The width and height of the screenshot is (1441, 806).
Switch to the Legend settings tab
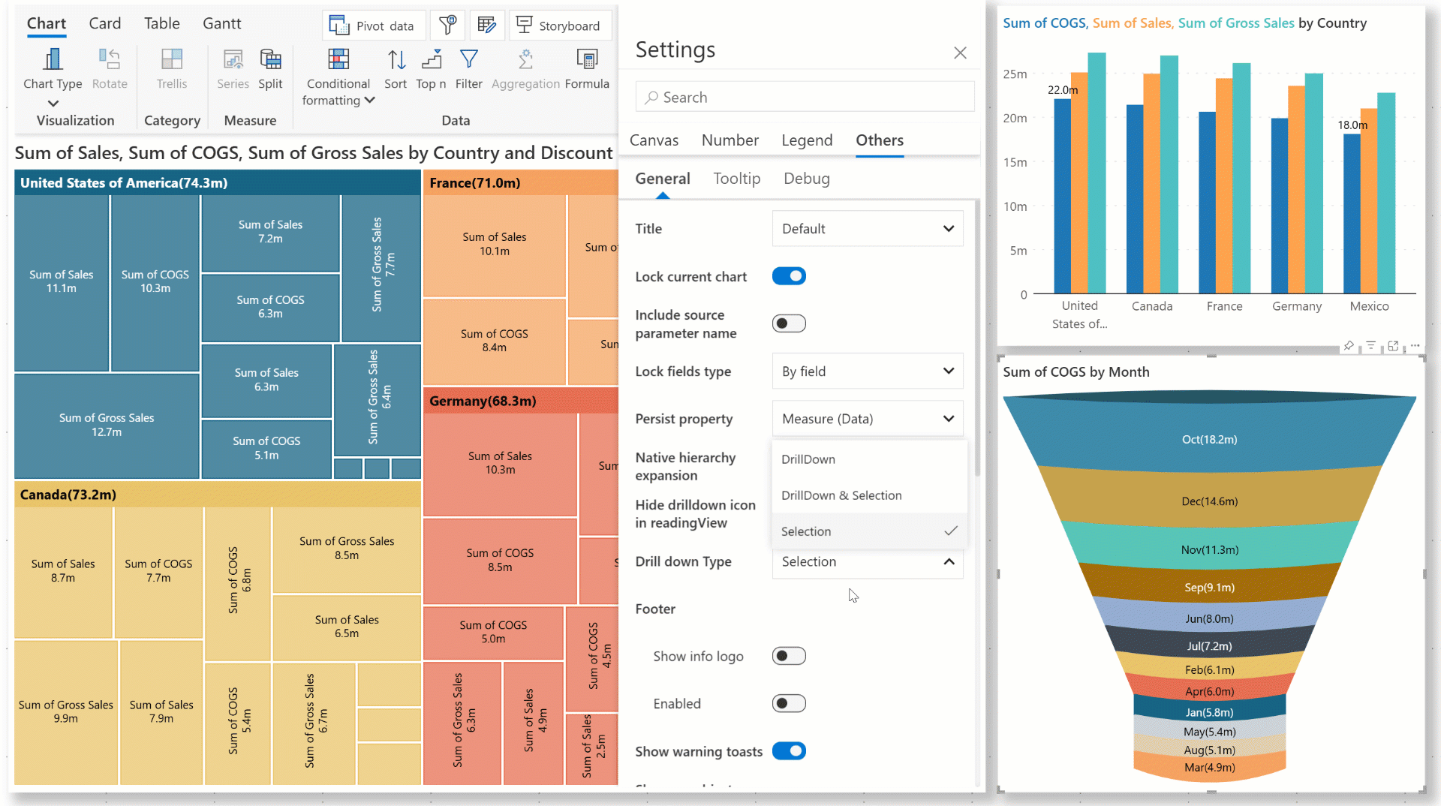pyautogui.click(x=807, y=140)
